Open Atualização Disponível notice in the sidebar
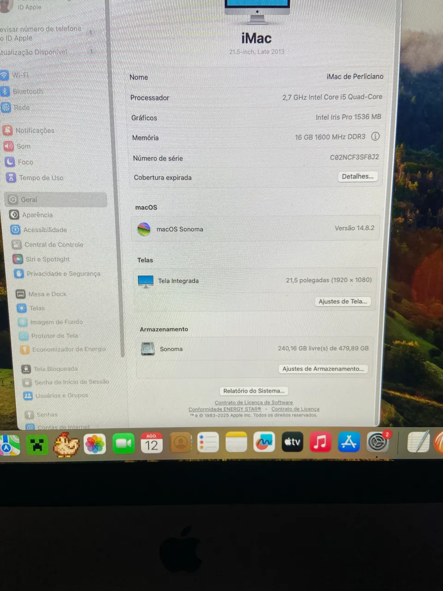Viewport: 443px width, 591px height. pos(46,52)
